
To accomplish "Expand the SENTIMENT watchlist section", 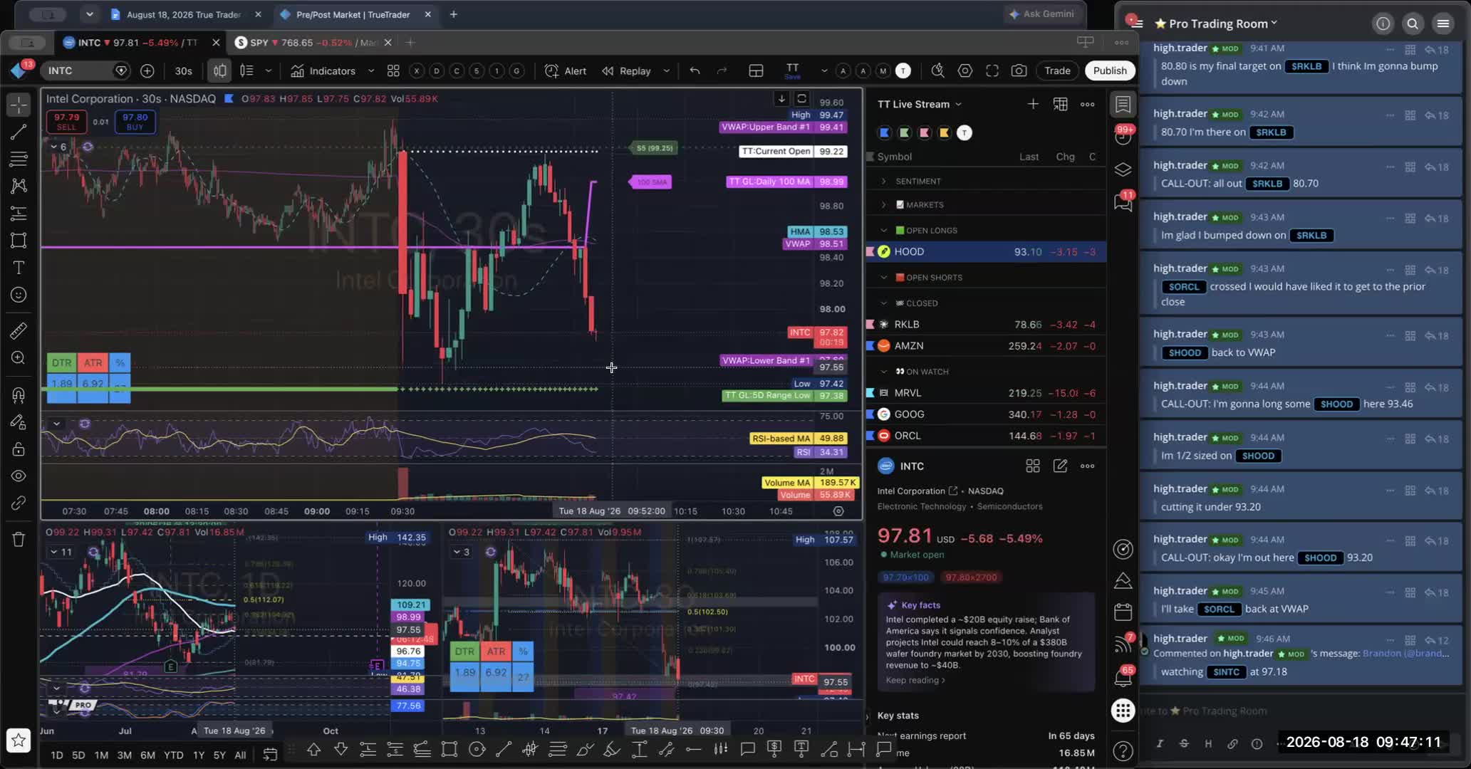I will pyautogui.click(x=884, y=181).
